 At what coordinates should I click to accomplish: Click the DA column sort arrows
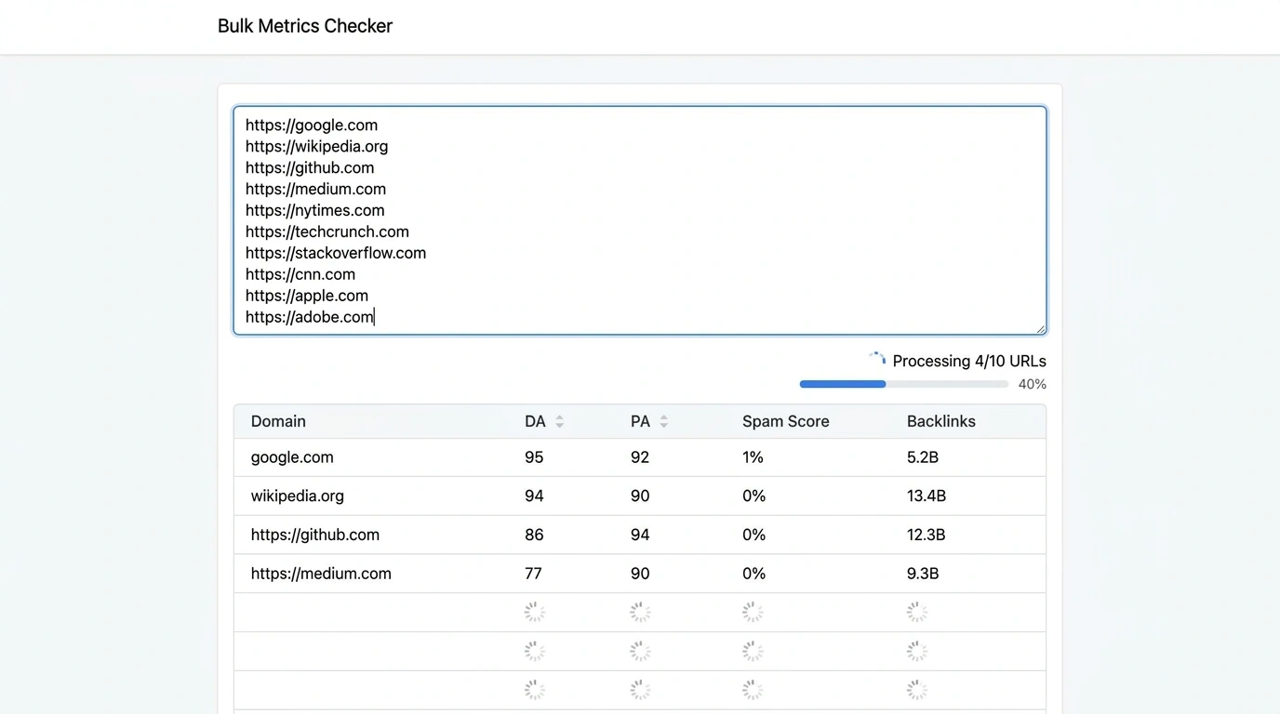tap(559, 421)
